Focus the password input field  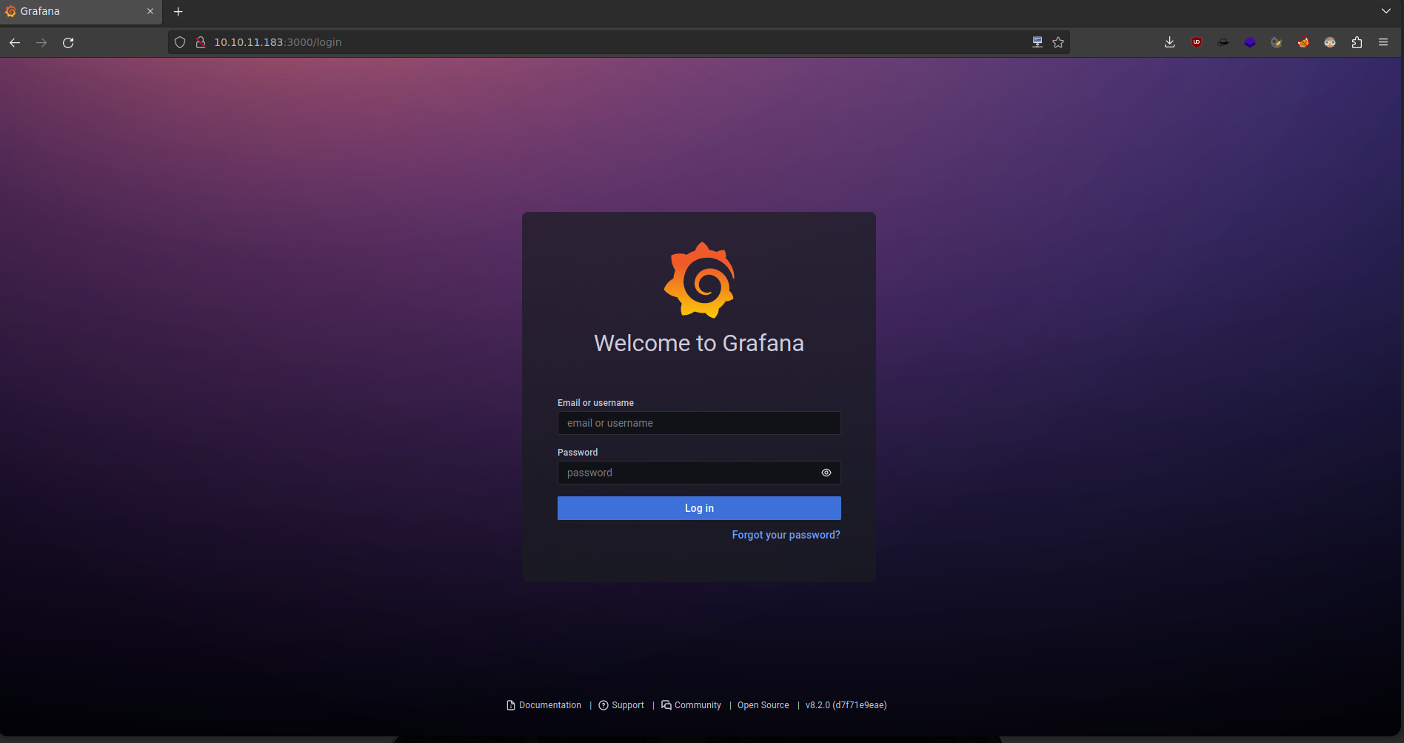[x=699, y=473]
